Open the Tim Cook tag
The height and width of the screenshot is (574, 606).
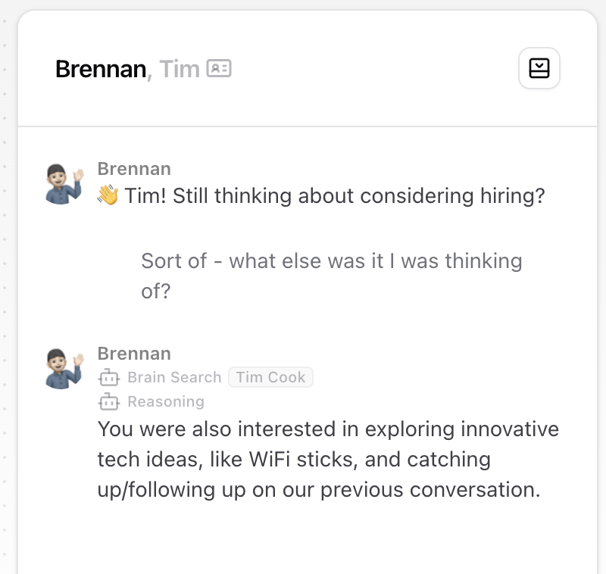pyautogui.click(x=270, y=377)
